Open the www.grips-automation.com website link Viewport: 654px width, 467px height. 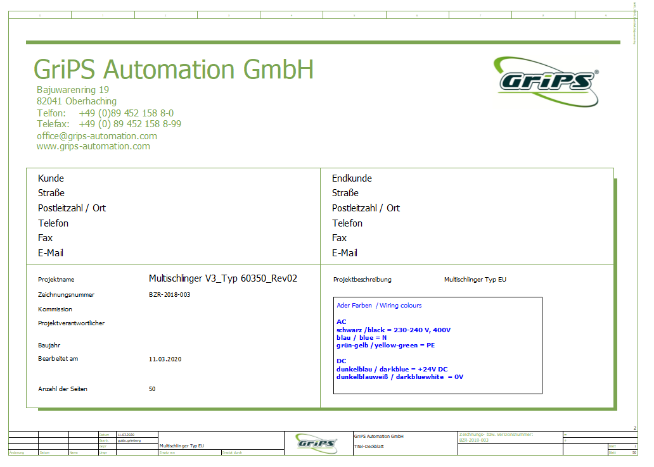coord(93,146)
